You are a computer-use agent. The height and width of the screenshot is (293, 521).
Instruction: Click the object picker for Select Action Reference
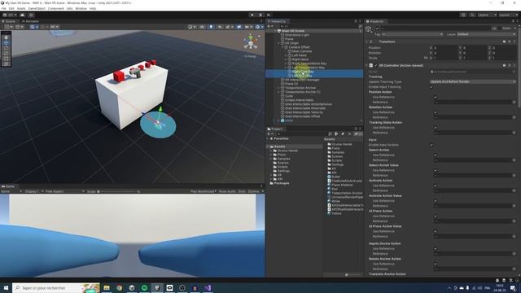514,160
